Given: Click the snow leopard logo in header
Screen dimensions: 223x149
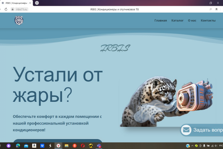Looking at the screenshot, I should pos(19,20).
